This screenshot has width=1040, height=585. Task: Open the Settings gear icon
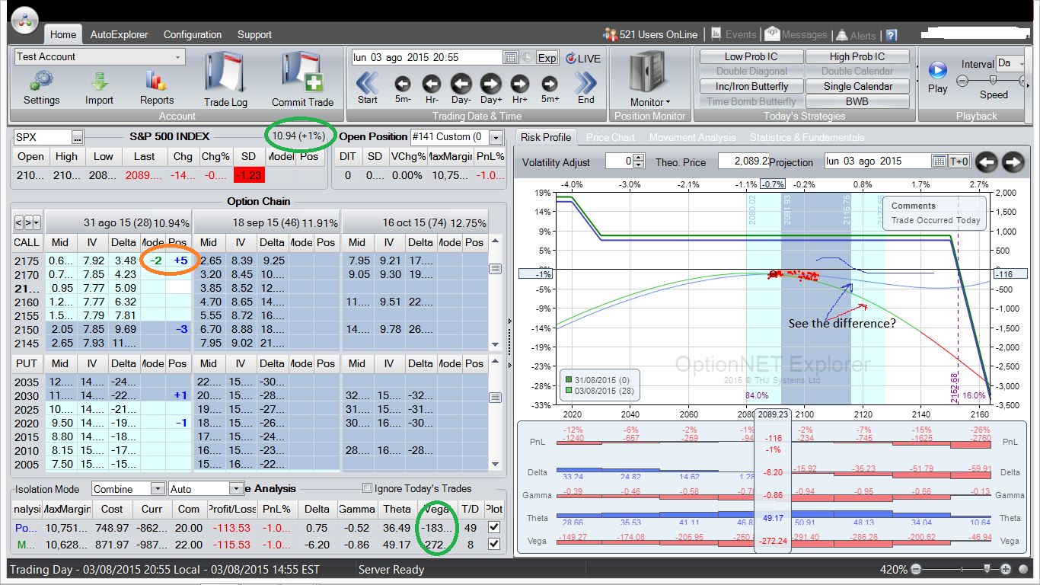point(41,81)
